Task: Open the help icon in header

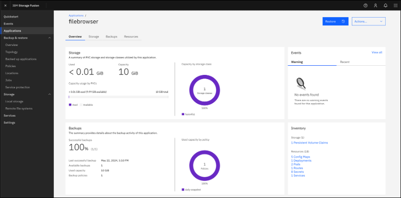Action: coord(365,5)
